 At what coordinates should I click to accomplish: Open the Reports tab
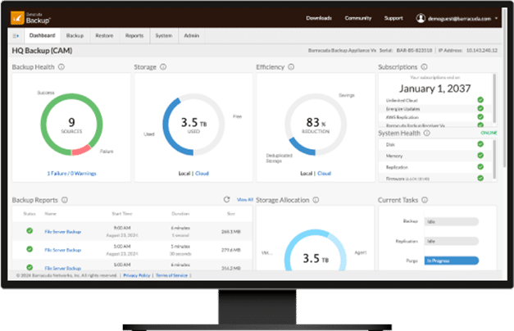click(x=134, y=36)
